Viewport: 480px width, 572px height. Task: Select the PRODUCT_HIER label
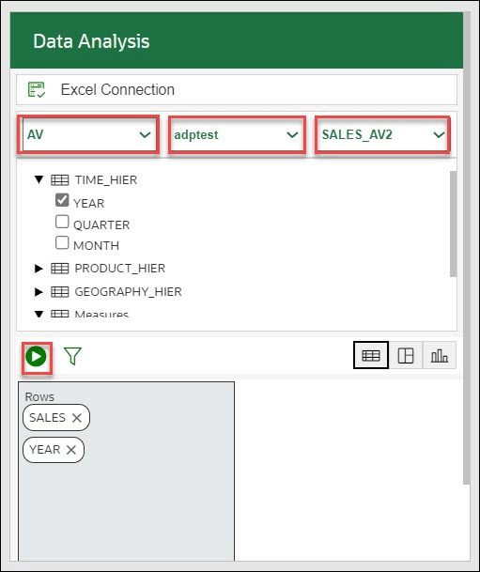(x=120, y=269)
